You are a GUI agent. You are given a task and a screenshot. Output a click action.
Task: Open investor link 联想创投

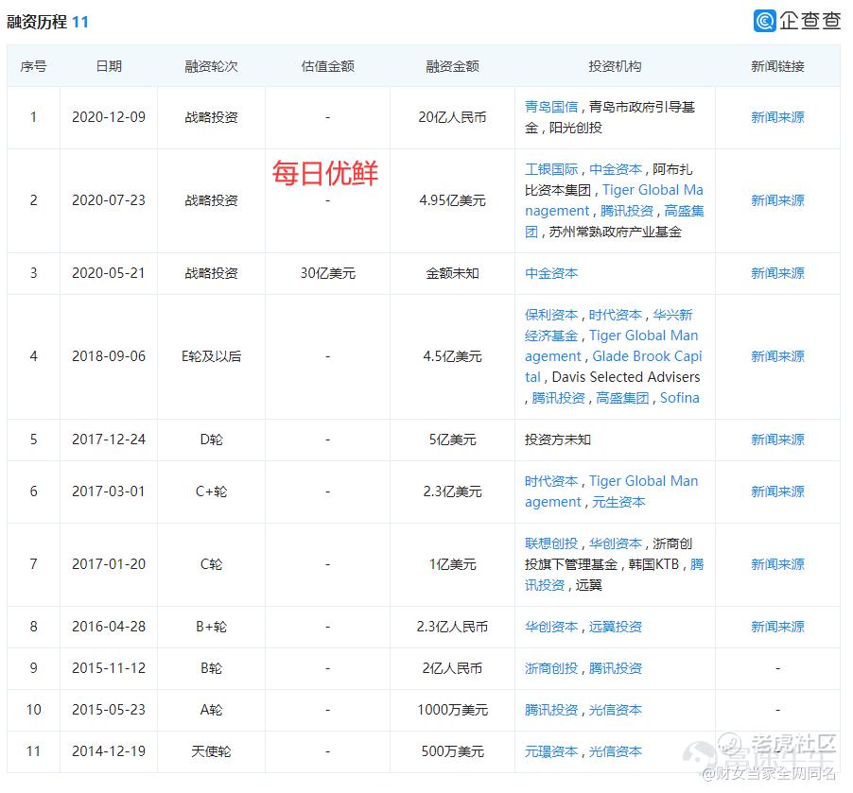pos(551,543)
